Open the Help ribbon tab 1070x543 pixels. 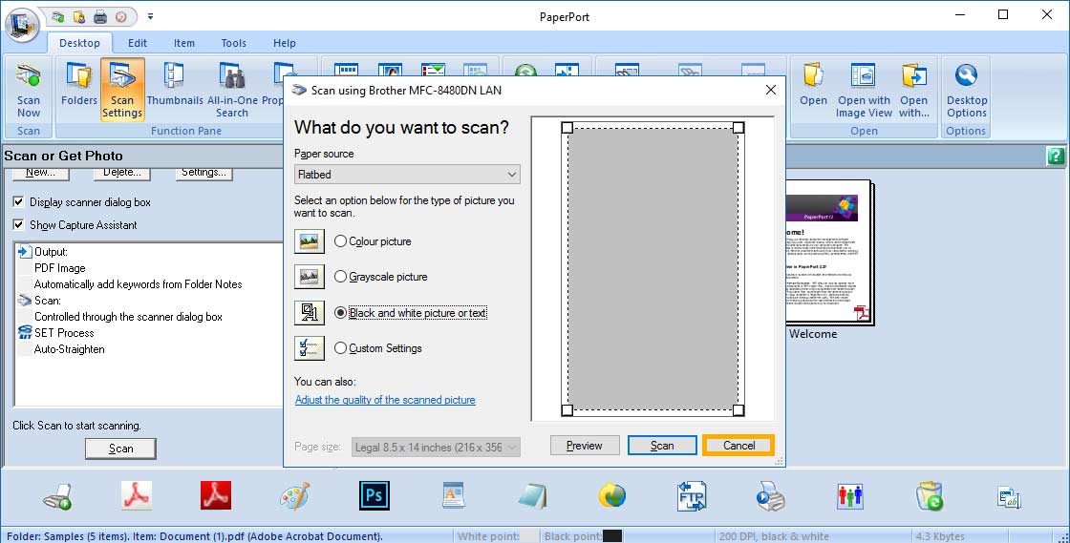click(285, 43)
